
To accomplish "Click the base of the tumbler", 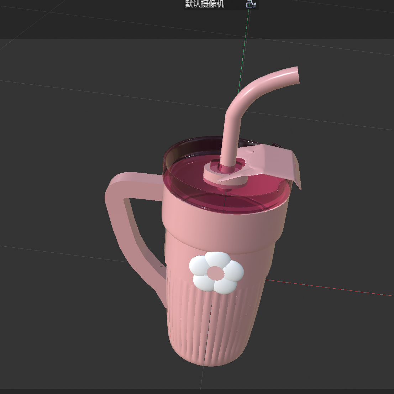I will [x=206, y=359].
